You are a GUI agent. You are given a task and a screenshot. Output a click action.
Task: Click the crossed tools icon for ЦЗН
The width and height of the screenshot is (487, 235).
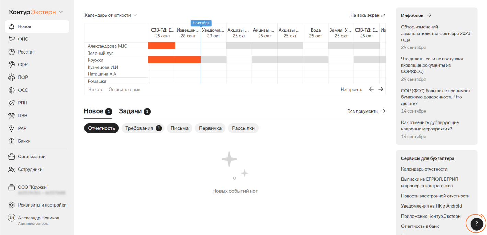[12, 116]
